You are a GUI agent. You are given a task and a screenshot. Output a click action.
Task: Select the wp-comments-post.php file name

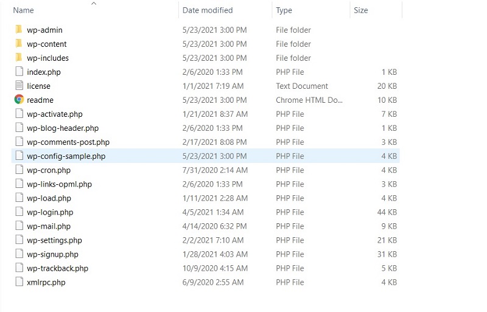pos(68,142)
